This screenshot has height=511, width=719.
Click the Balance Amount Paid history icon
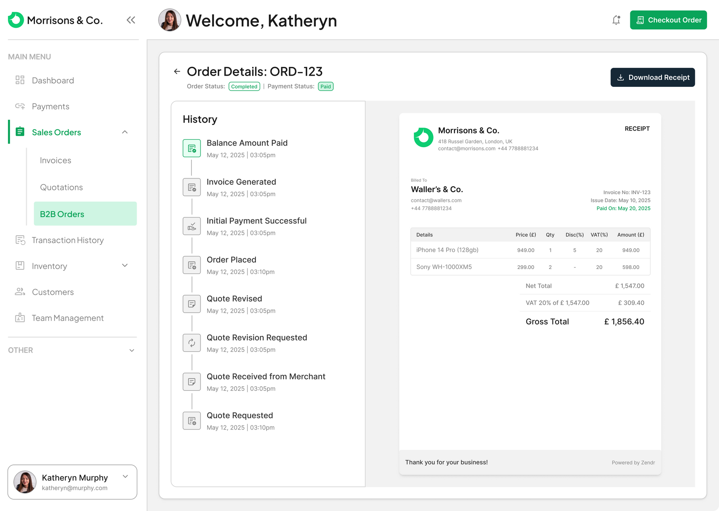(192, 148)
